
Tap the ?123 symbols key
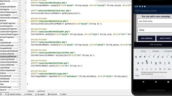click(137, 76)
